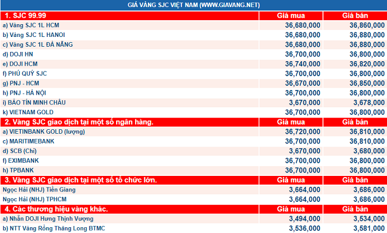Select the 'TPBANK' row label
Image resolution: width=387 pixels, height=233 pixels.
pyautogui.click(x=18, y=170)
